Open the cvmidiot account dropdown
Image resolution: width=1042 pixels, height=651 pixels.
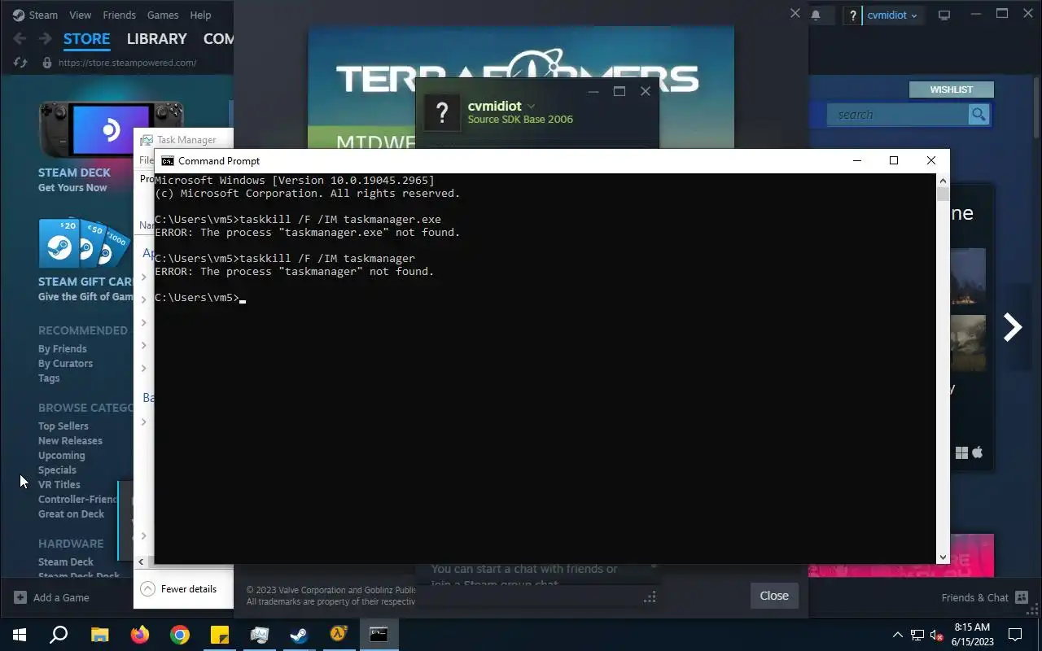tap(892, 15)
